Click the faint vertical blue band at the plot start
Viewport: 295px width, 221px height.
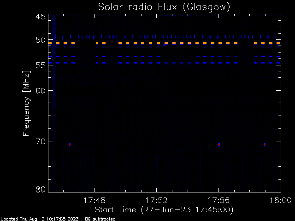[x=54, y=103]
